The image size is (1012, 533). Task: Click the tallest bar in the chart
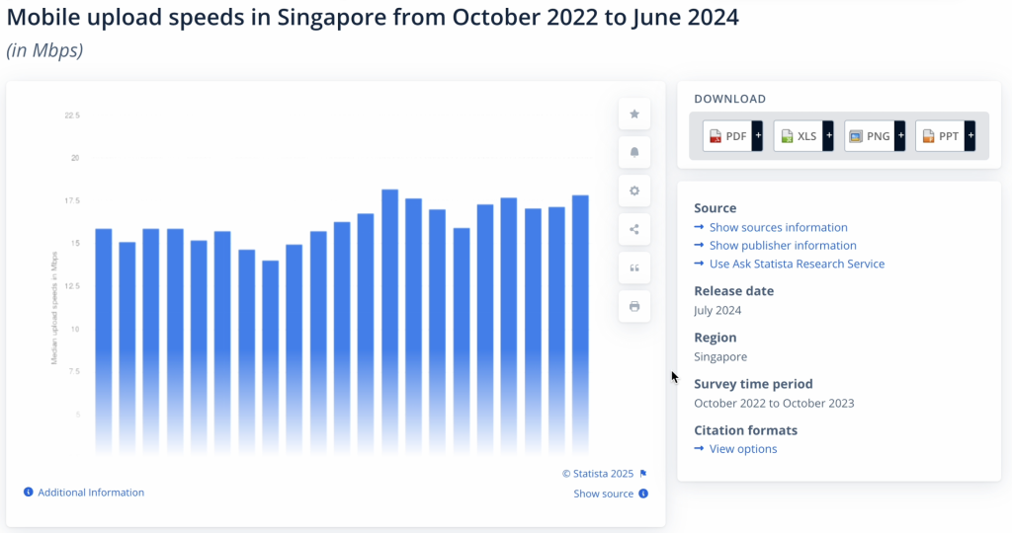tap(389, 316)
